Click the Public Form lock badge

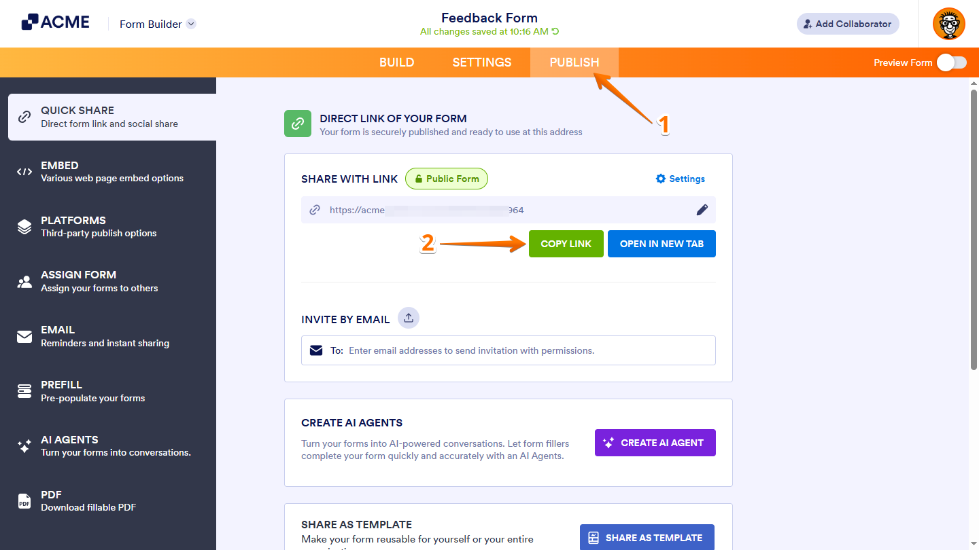coord(447,179)
